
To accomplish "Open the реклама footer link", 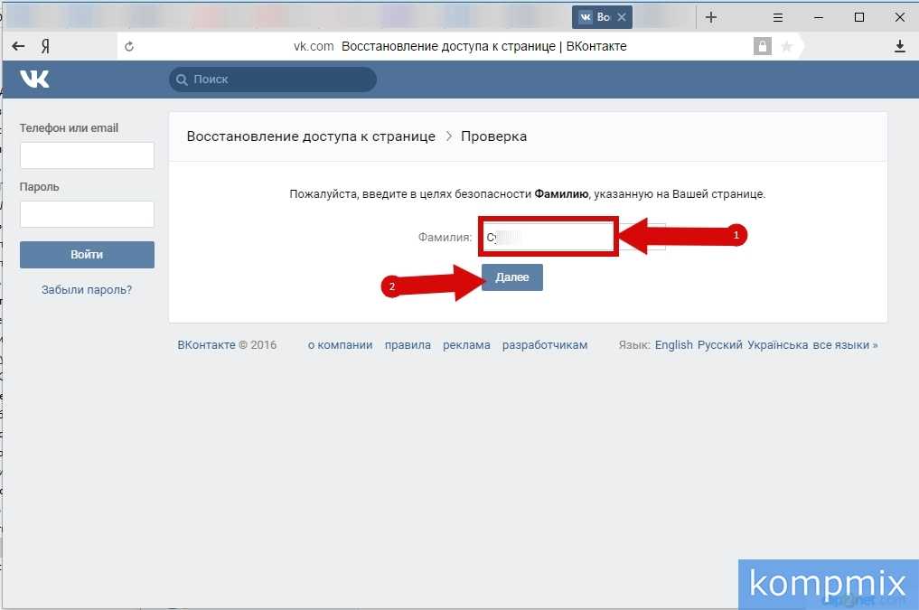I will [466, 344].
